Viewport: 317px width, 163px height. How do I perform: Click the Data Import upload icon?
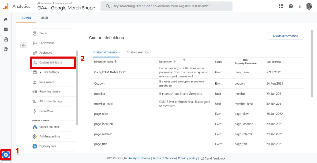tap(35, 82)
